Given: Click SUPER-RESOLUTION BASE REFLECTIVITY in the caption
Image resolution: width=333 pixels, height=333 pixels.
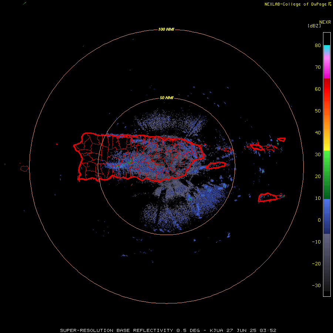Looking at the screenshot, I should 117,330.
